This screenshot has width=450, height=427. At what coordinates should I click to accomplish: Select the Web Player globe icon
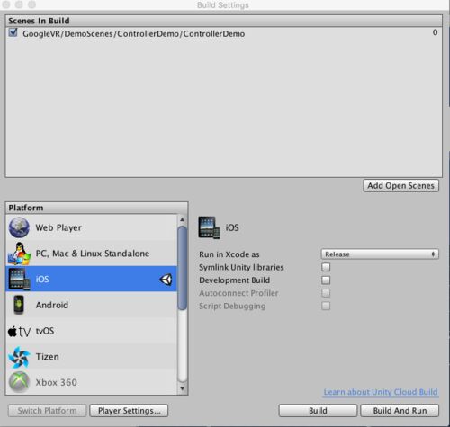click(19, 227)
